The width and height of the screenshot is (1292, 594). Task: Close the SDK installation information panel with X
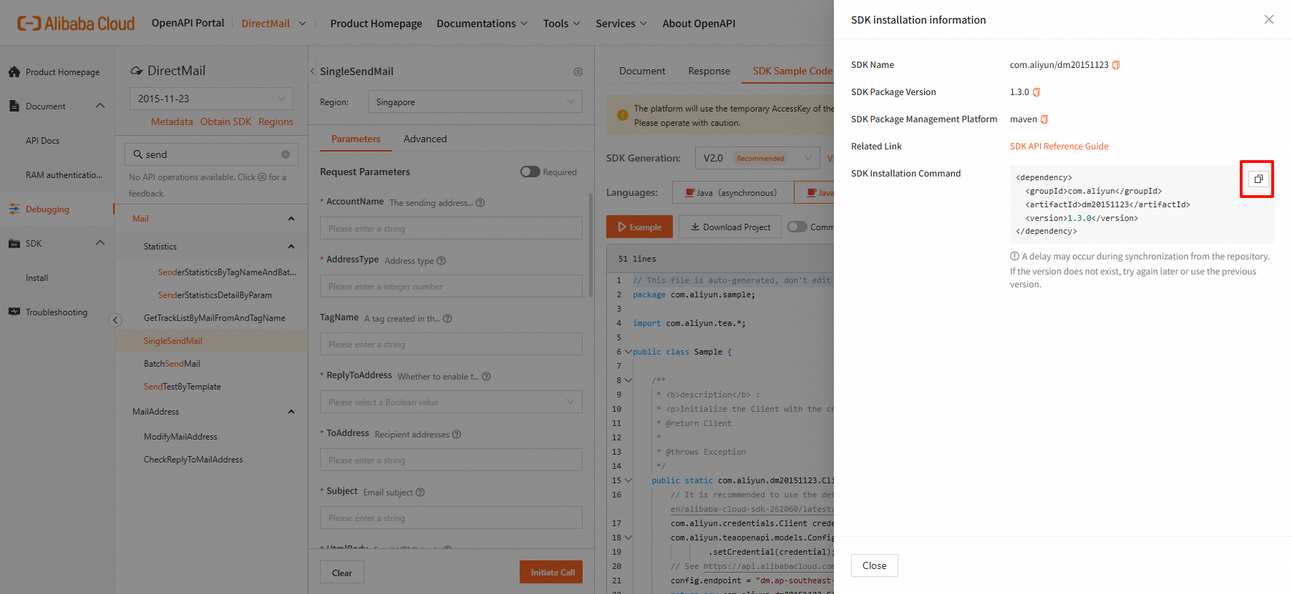click(x=1268, y=19)
